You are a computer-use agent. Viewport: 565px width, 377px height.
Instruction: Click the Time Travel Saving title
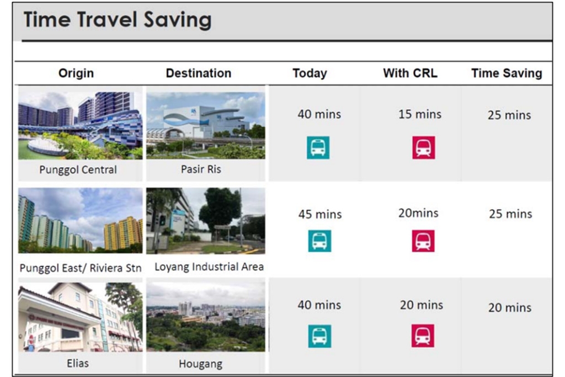118,20
